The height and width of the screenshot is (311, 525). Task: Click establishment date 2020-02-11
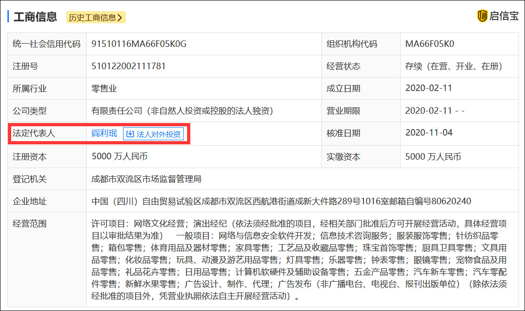pos(428,88)
